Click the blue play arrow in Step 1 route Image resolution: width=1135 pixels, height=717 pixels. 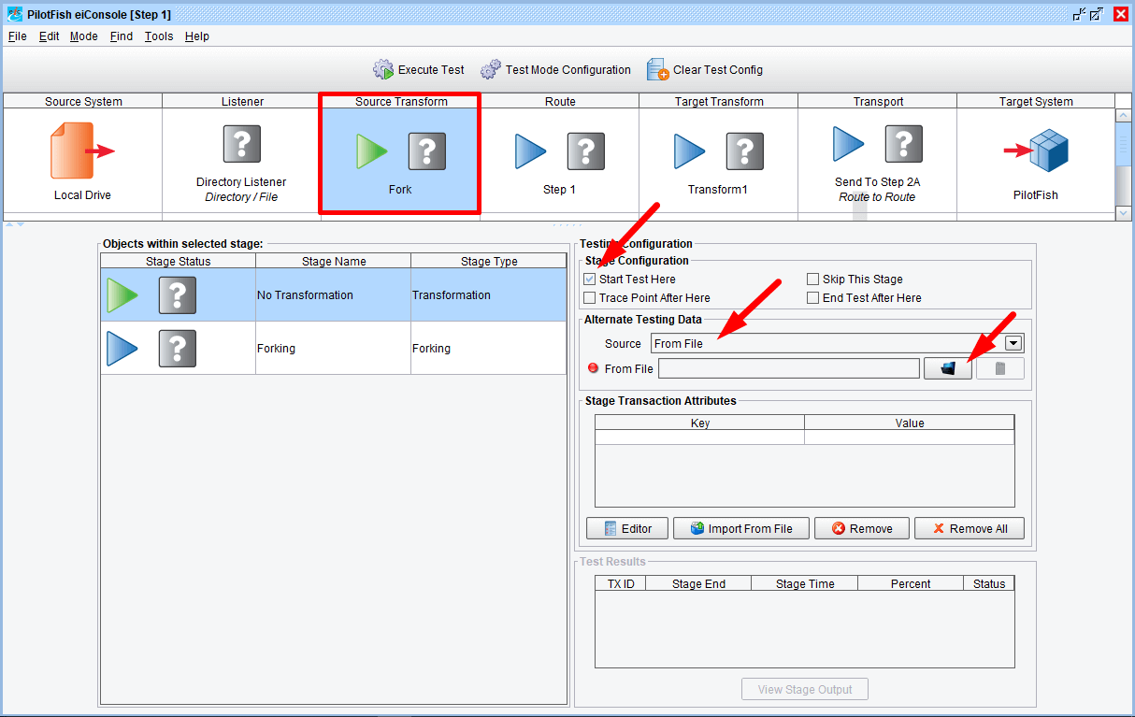531,151
